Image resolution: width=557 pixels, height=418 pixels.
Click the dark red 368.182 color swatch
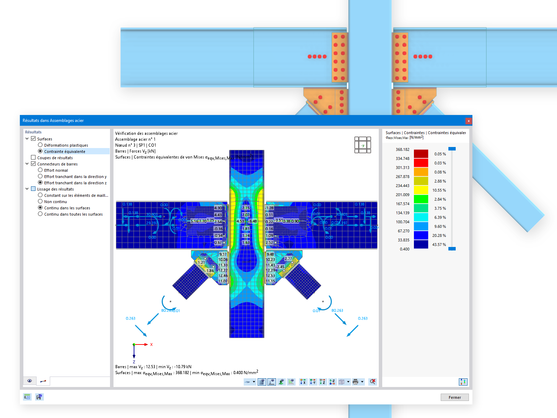tap(421, 154)
